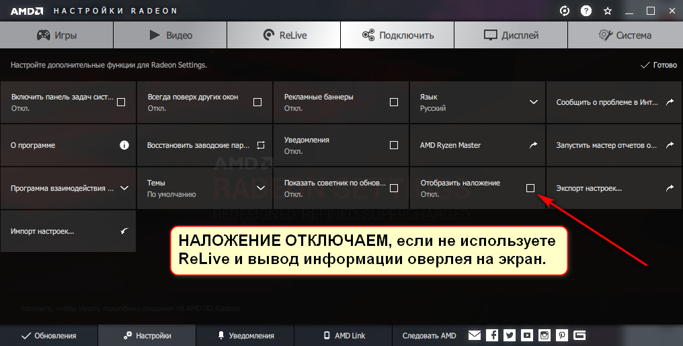
Task: Click text 'Настройте дополнительные функции для Radeon Settings.'
Action: tap(109, 65)
